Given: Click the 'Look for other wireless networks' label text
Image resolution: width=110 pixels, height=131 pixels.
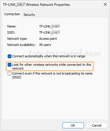Looking at the screenshot, I should [52, 66].
